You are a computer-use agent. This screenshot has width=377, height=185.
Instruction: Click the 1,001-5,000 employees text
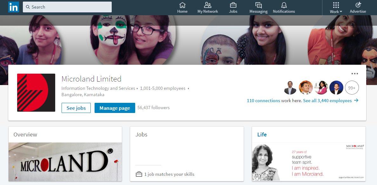click(163, 88)
